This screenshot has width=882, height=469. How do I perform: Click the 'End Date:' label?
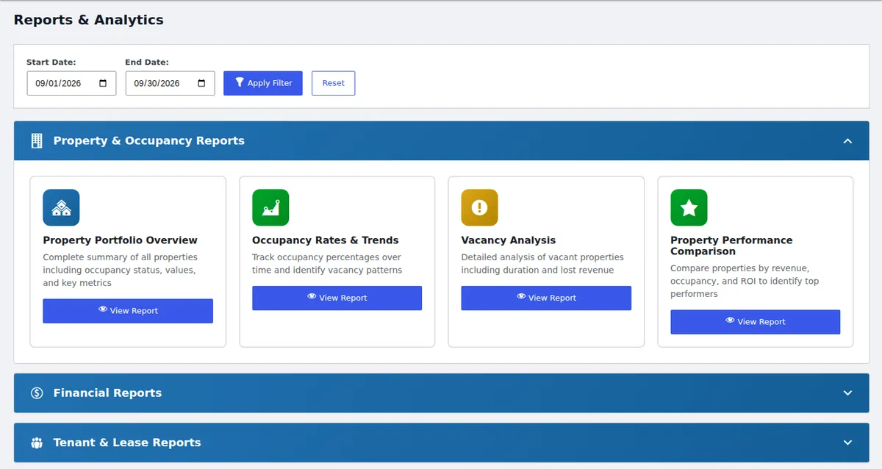(x=147, y=62)
